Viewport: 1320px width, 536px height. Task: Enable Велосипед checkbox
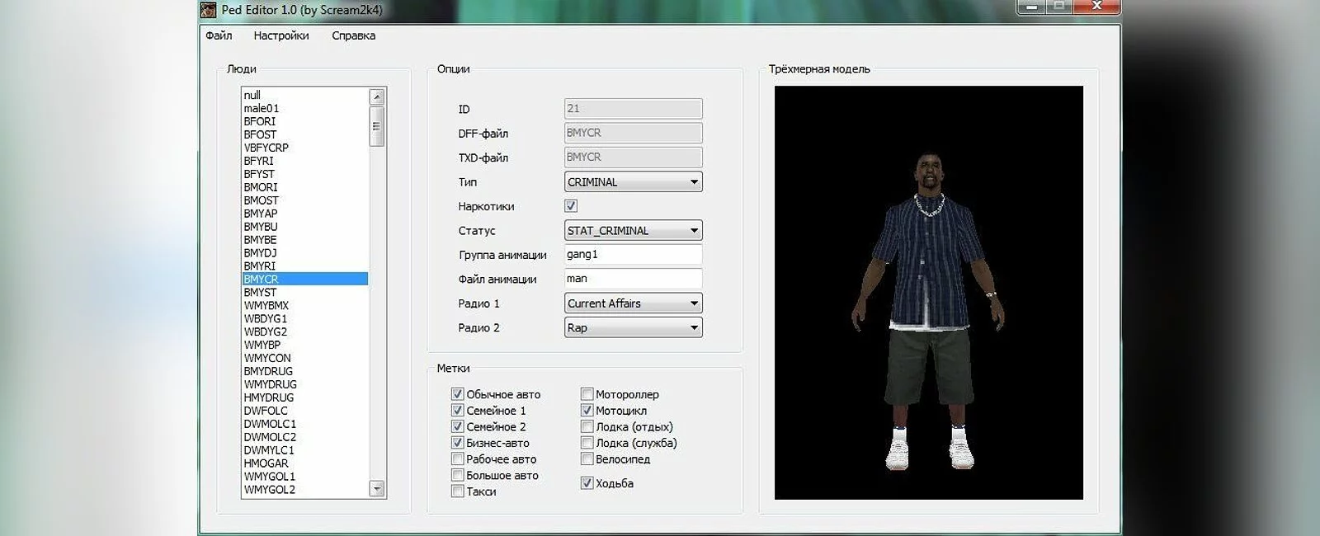[587, 459]
